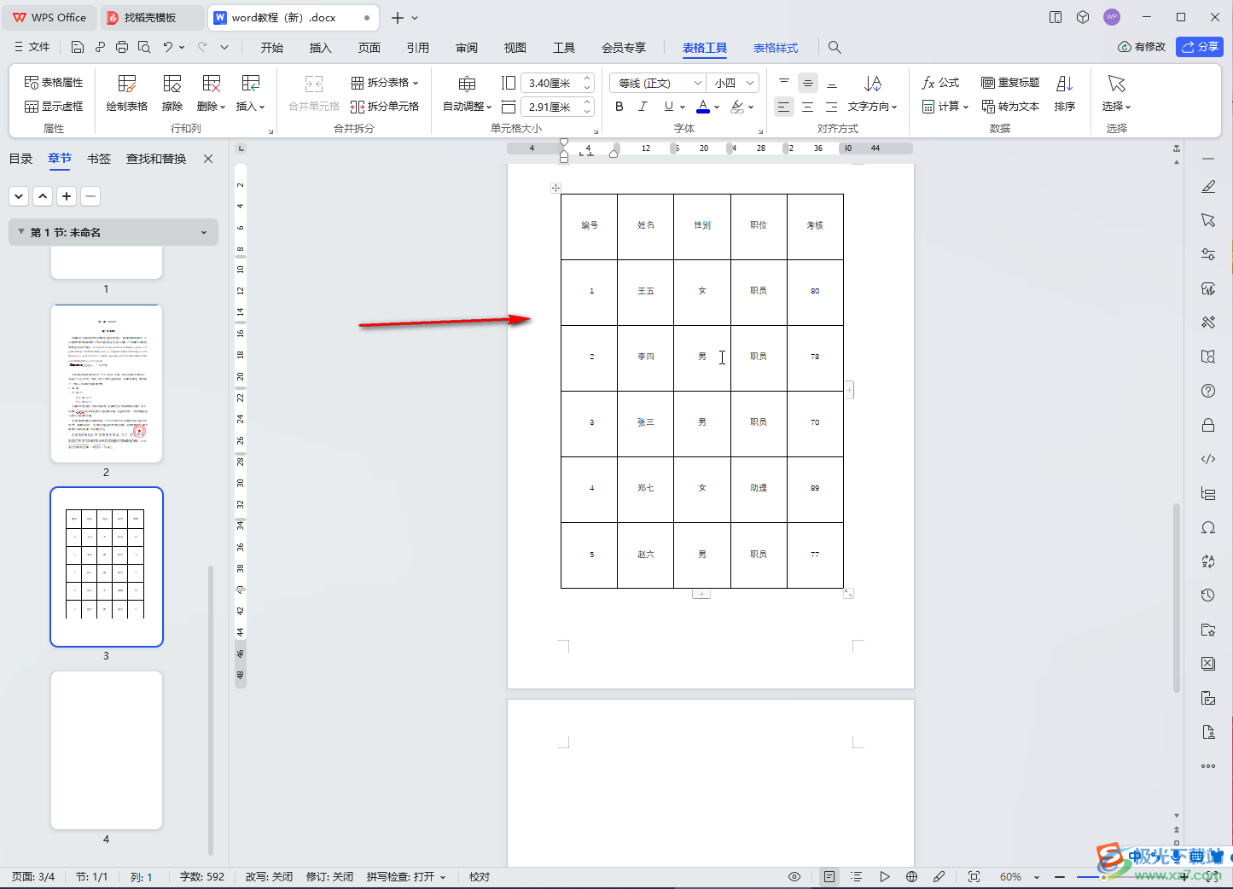The width and height of the screenshot is (1233, 889).
Task: Open the 插入 ribbon tab
Action: tap(320, 48)
